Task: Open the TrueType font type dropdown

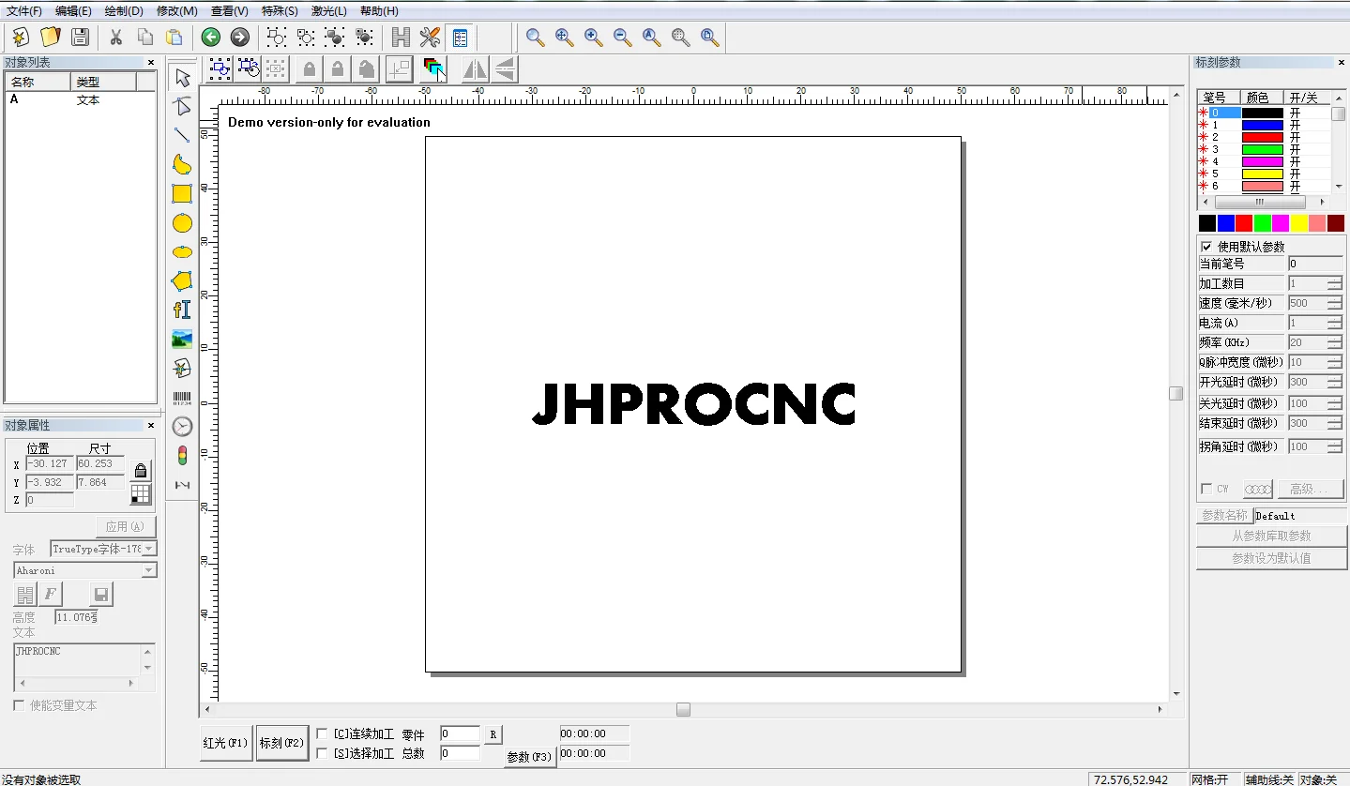Action: pos(149,549)
